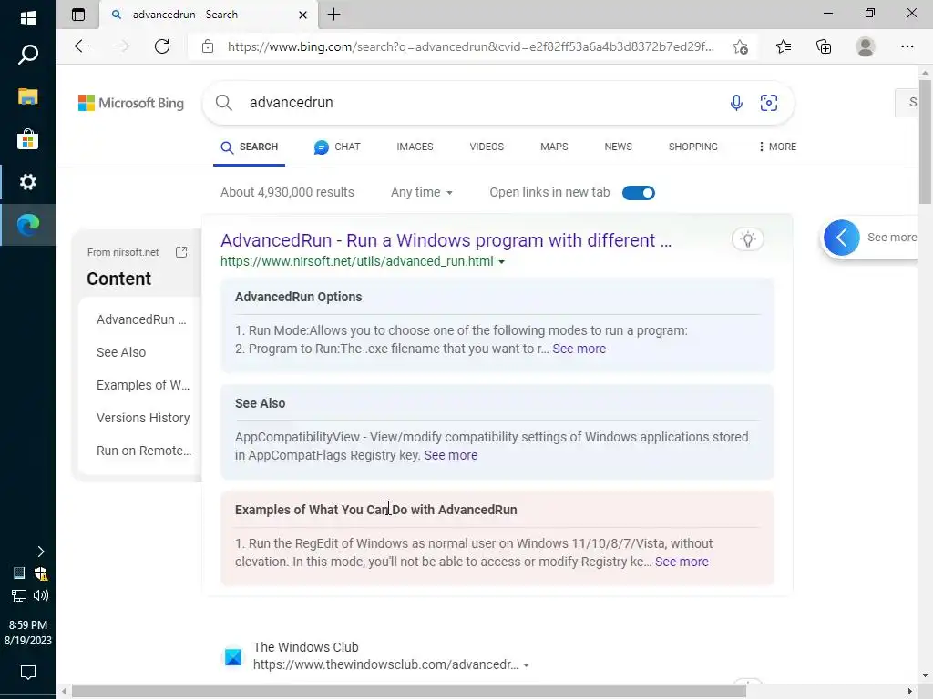Image resolution: width=933 pixels, height=699 pixels.
Task: Open Windows search from taskbar
Action: tap(28, 55)
